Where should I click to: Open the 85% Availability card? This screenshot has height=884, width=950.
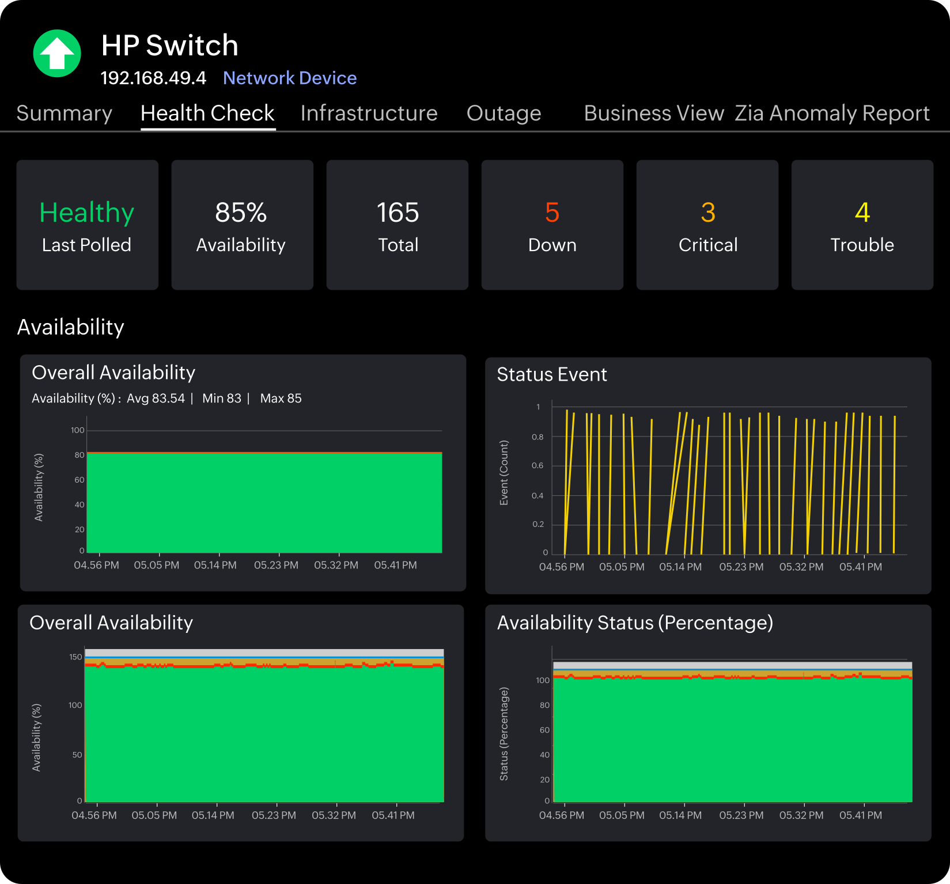[x=242, y=225]
